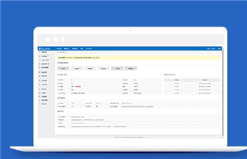The image size is (247, 159).
Task: Click the fifth gray quick-action button
Action: point(117,69)
